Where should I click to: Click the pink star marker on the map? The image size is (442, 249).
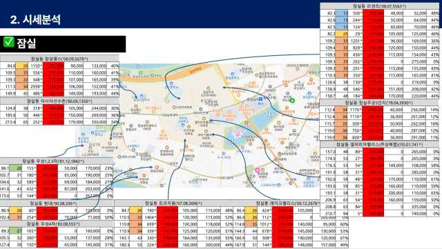click(258, 170)
